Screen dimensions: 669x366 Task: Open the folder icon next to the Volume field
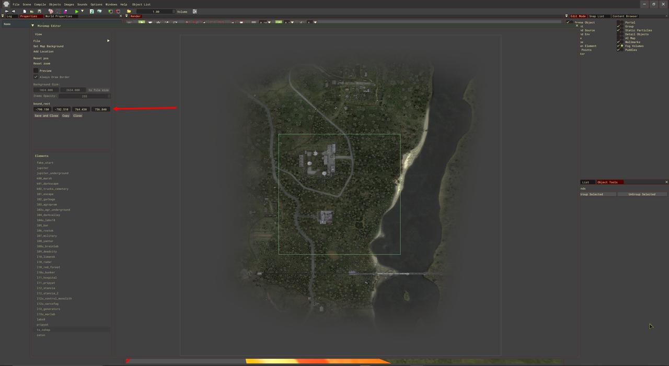tap(129, 11)
